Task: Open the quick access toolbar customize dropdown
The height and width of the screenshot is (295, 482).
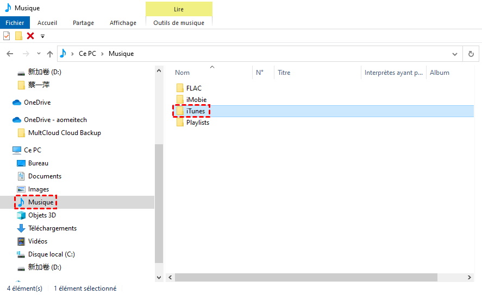Action: [42, 36]
